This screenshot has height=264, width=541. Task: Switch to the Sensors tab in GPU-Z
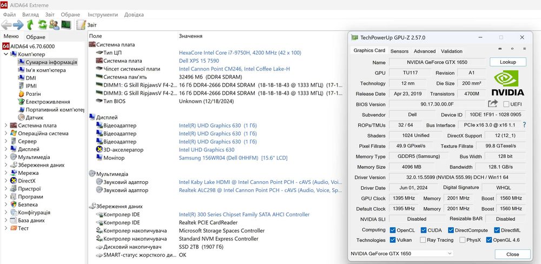399,51
